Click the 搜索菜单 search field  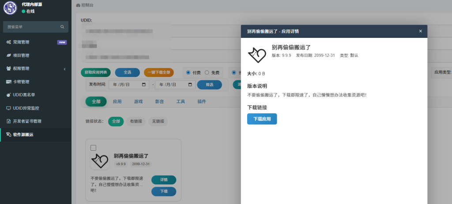tap(36, 27)
